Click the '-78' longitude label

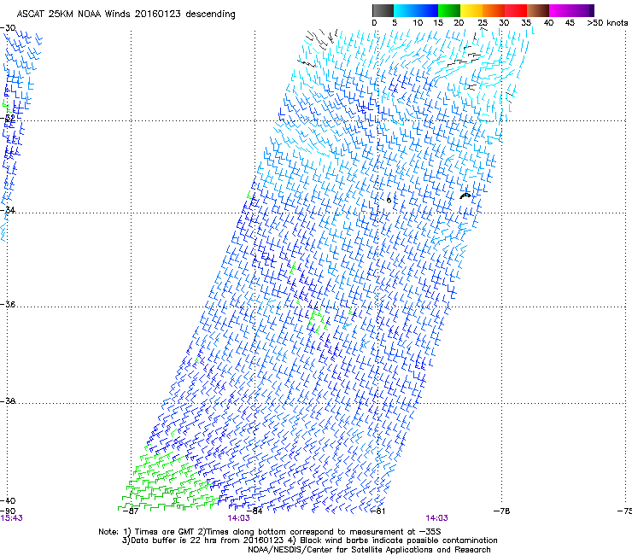tap(502, 511)
